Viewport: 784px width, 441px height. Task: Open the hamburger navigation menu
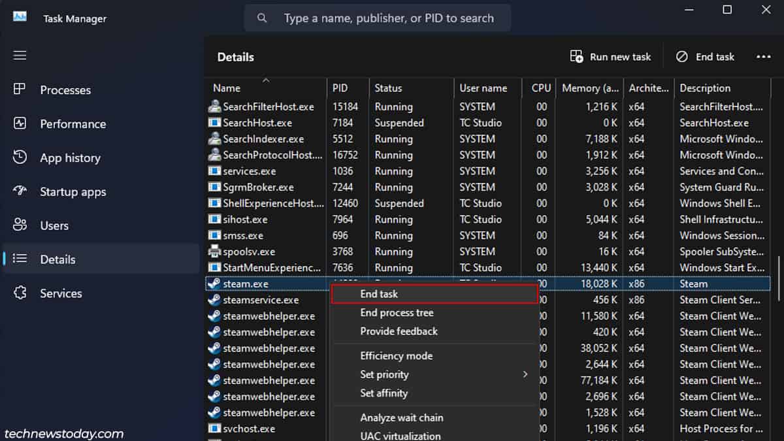20,56
